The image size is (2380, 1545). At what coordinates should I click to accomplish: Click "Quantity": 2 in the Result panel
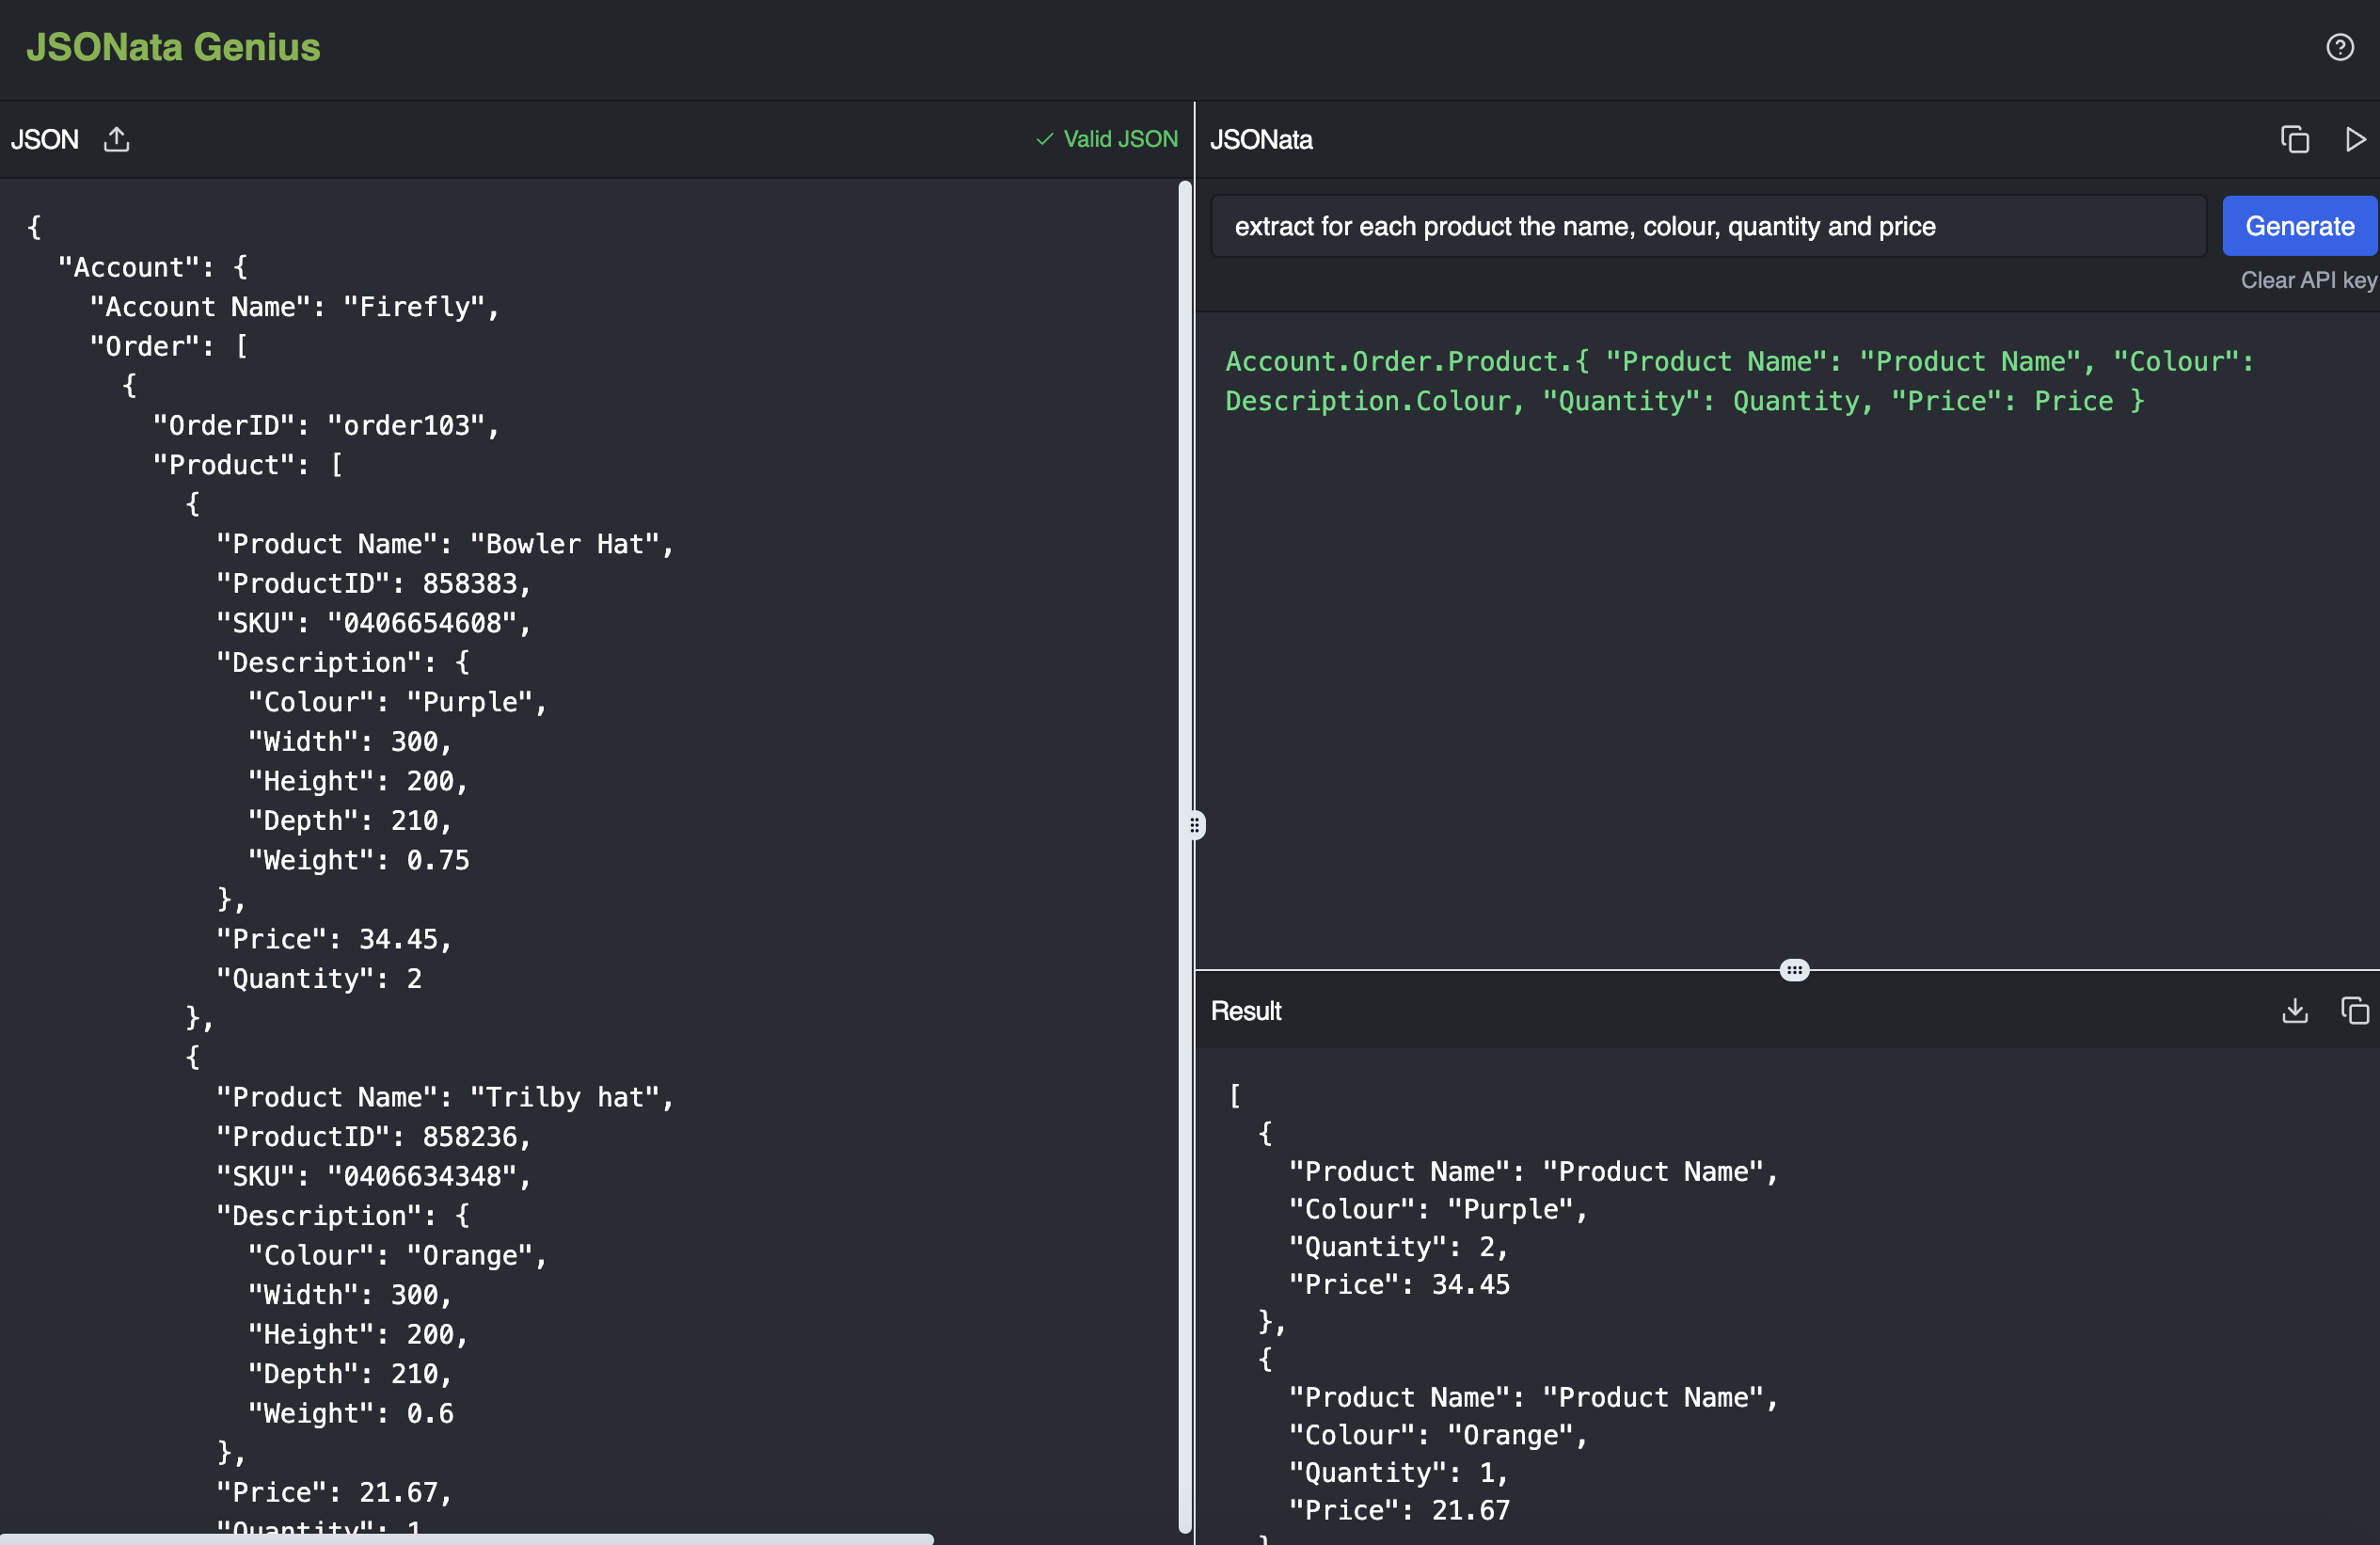coord(1398,1247)
